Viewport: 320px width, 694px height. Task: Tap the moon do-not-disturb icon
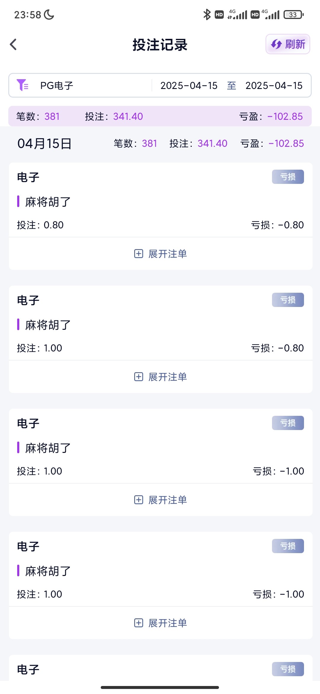49,15
